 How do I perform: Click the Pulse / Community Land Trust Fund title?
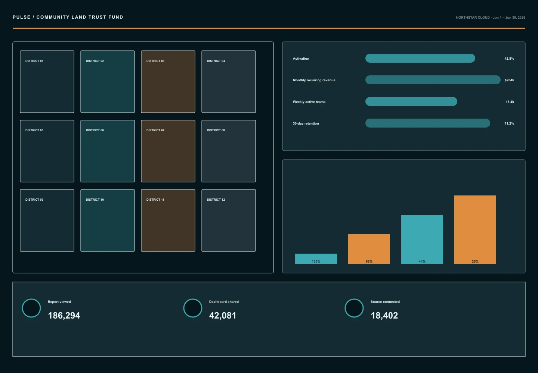point(68,17)
